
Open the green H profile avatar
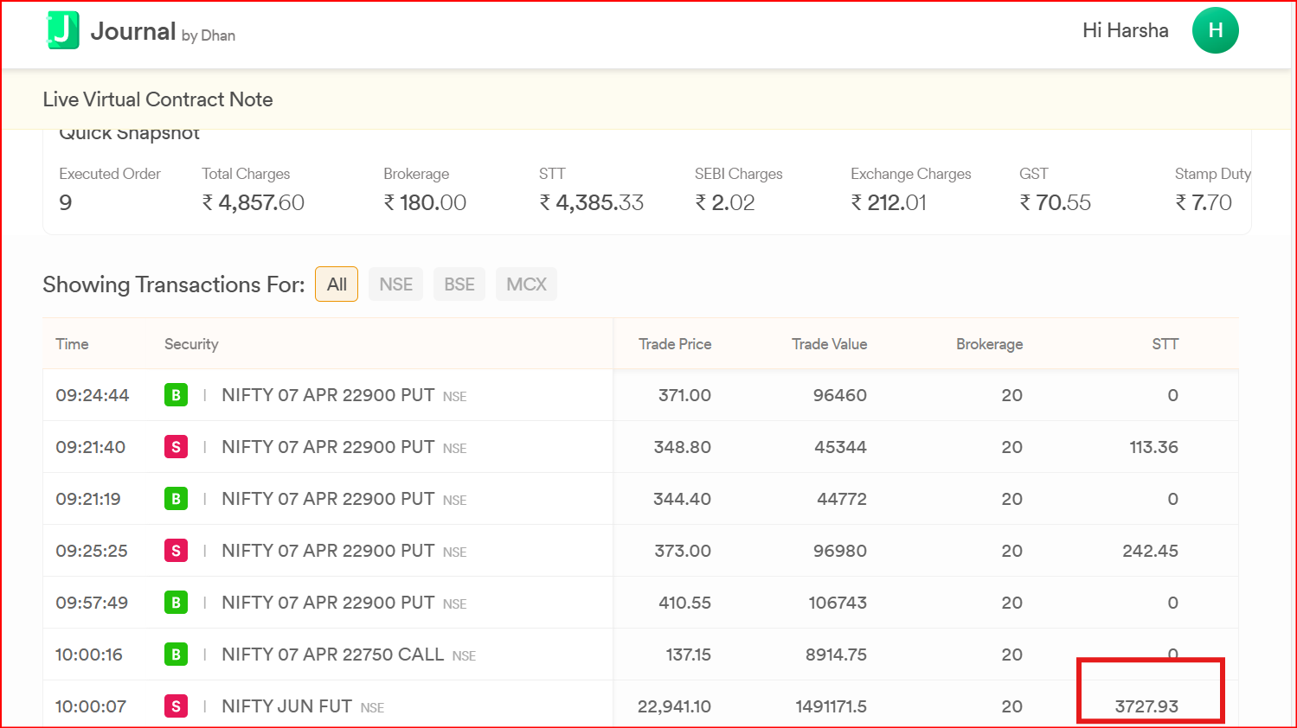click(x=1215, y=30)
